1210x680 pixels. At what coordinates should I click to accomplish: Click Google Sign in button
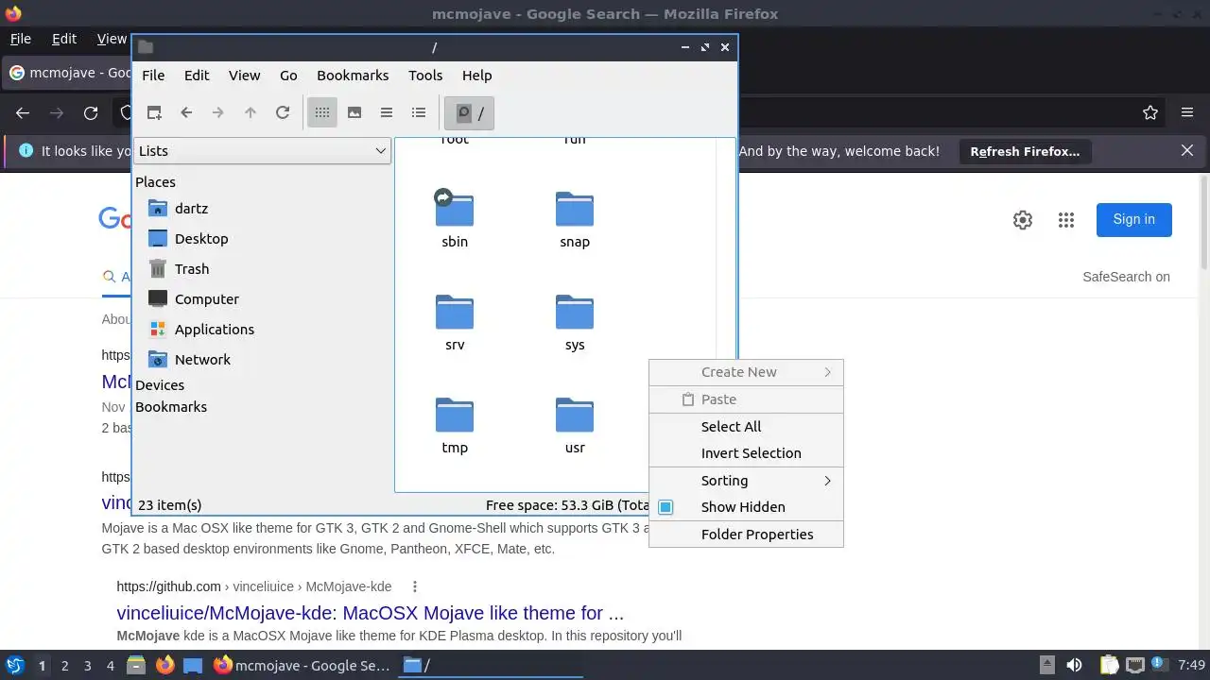(x=1134, y=220)
